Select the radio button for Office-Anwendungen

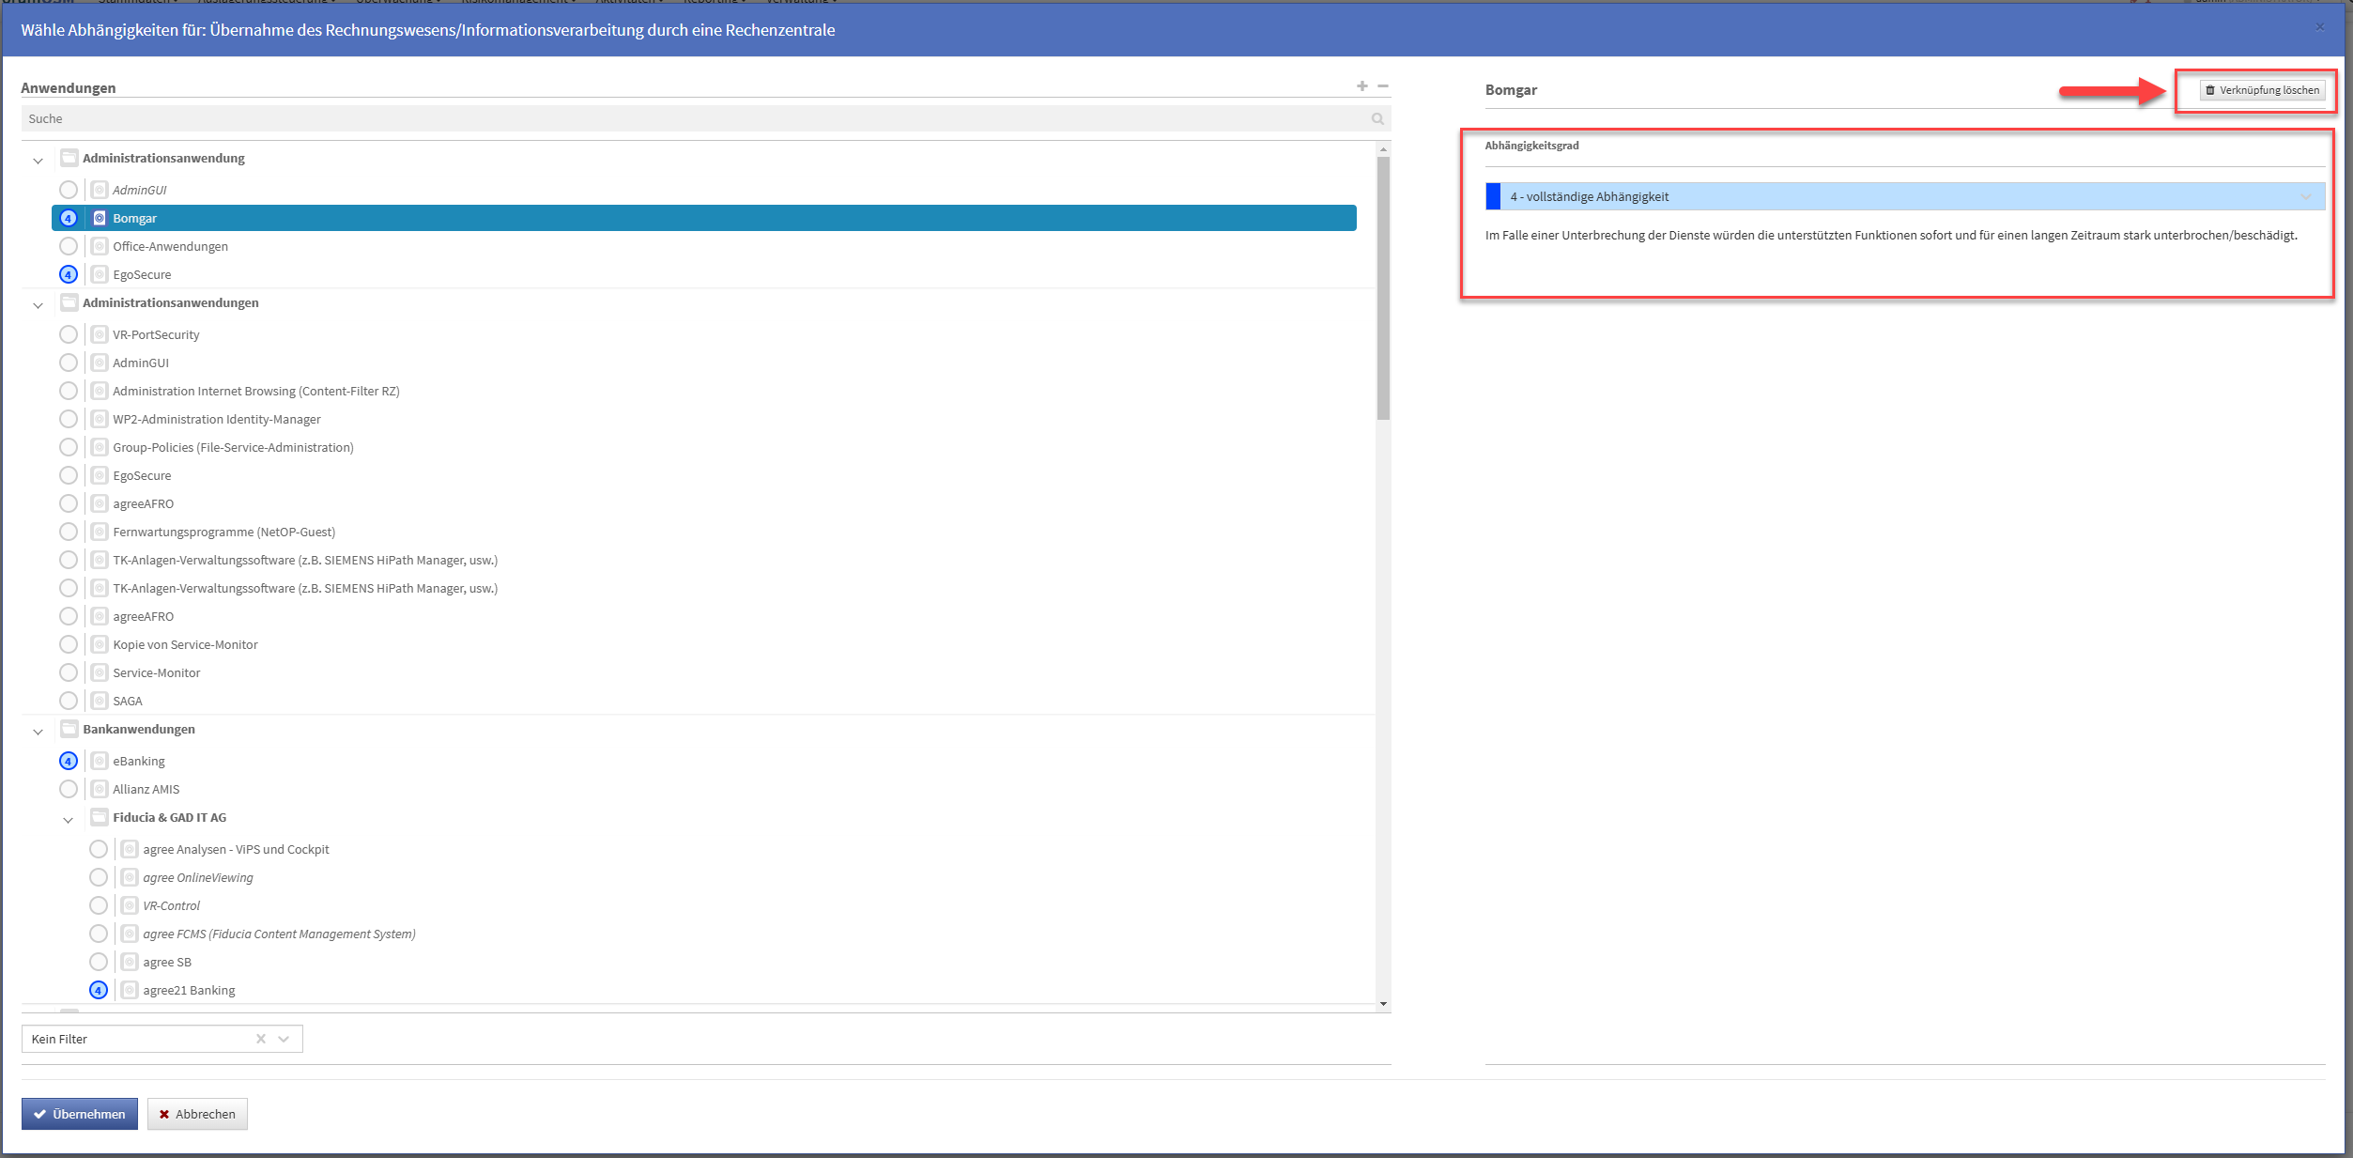[x=69, y=246]
